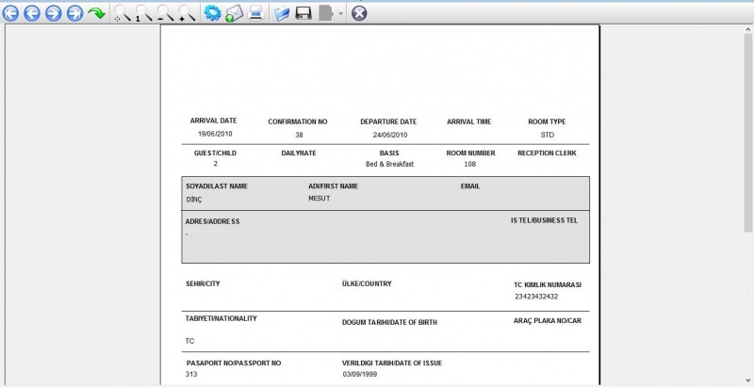Click the DEPARTURE DATE label
Screen dimensions: 754x387
(388, 122)
